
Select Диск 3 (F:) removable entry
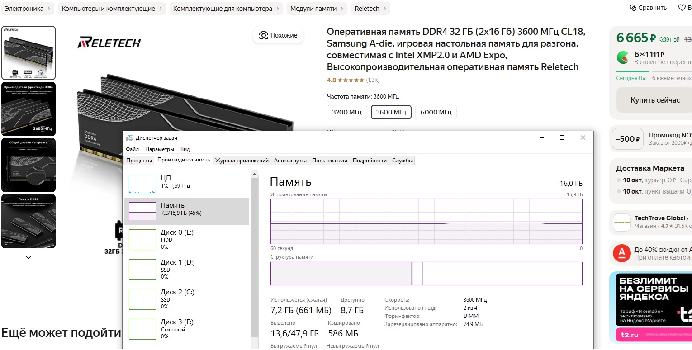[187, 329]
